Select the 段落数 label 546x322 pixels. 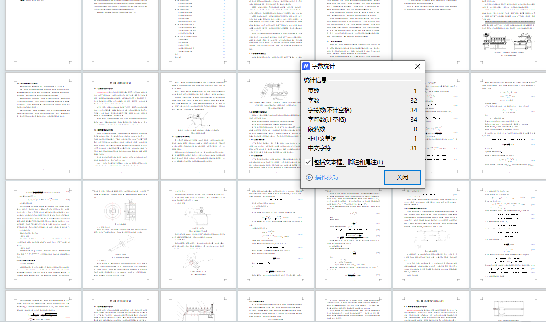[x=316, y=129]
